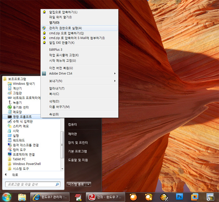Click the 캡처 도구 snipping tool icon
Image resolution: width=219 pixels, height=202 pixels.
coord(10,150)
